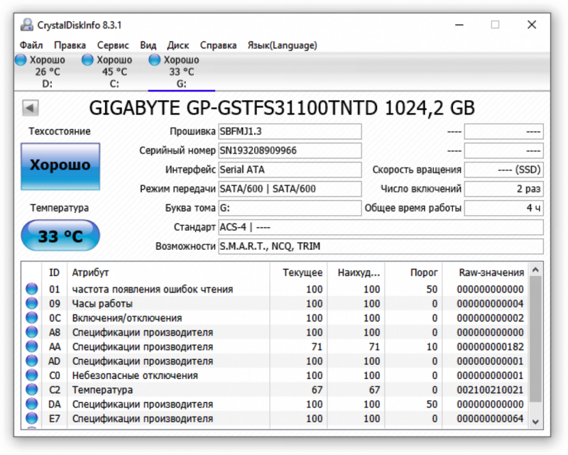Click the threshold value 50 in DA row
Screen dimensions: 568x455
click(x=432, y=404)
